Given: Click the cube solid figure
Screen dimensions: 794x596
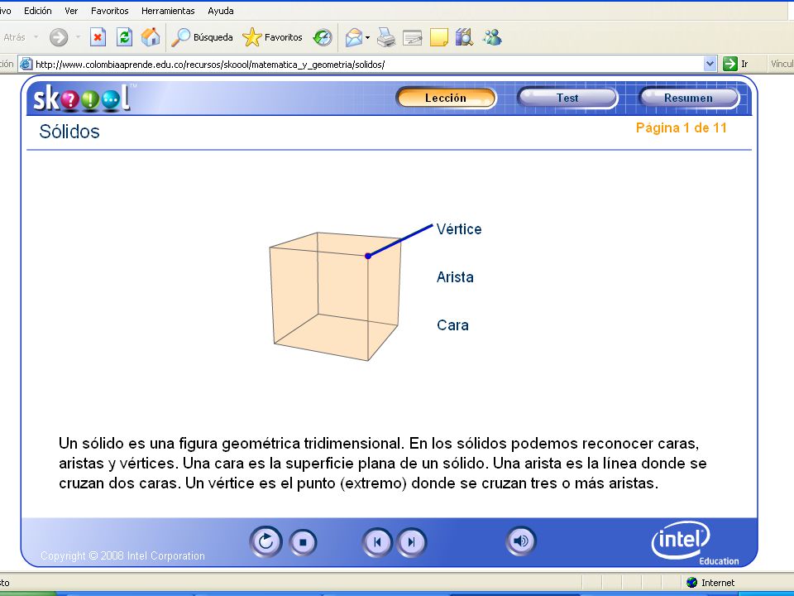Looking at the screenshot, I should click(335, 296).
